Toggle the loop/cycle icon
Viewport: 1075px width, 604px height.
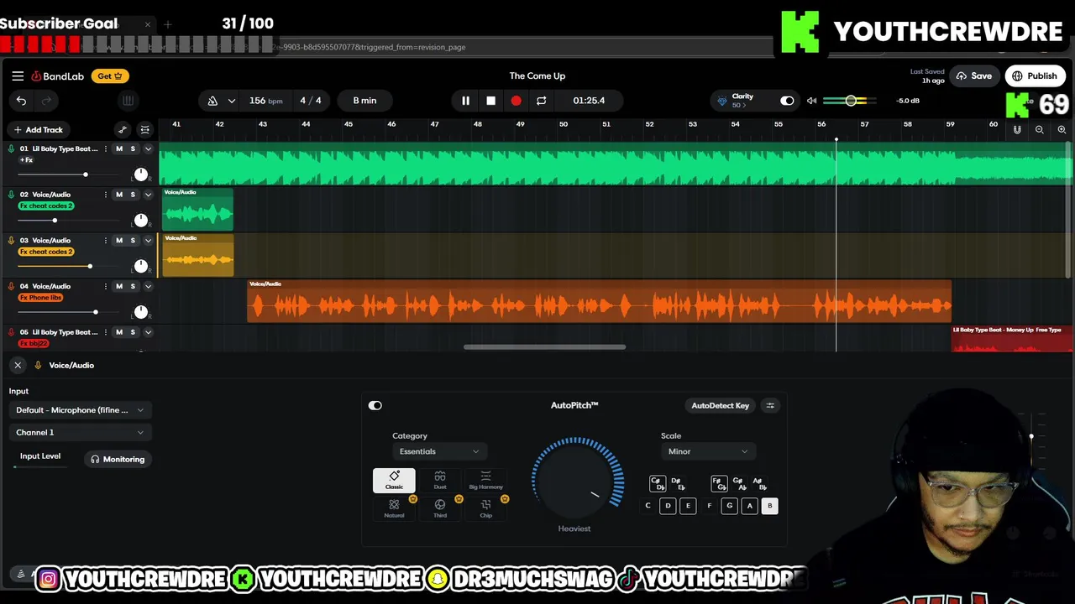pyautogui.click(x=542, y=101)
